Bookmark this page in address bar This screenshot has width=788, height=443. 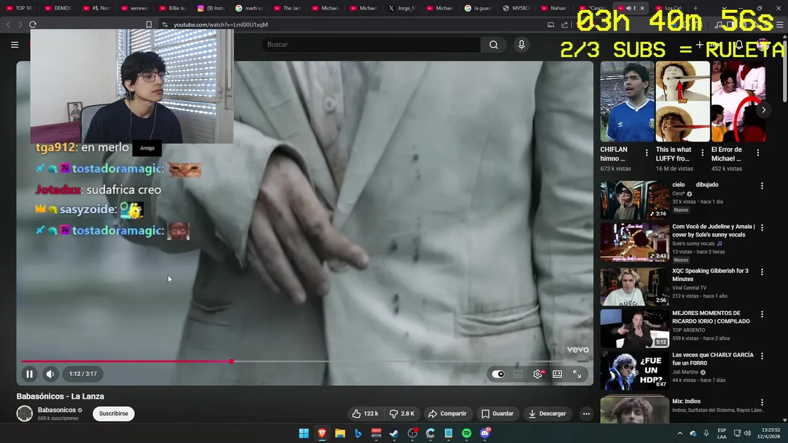(x=148, y=25)
